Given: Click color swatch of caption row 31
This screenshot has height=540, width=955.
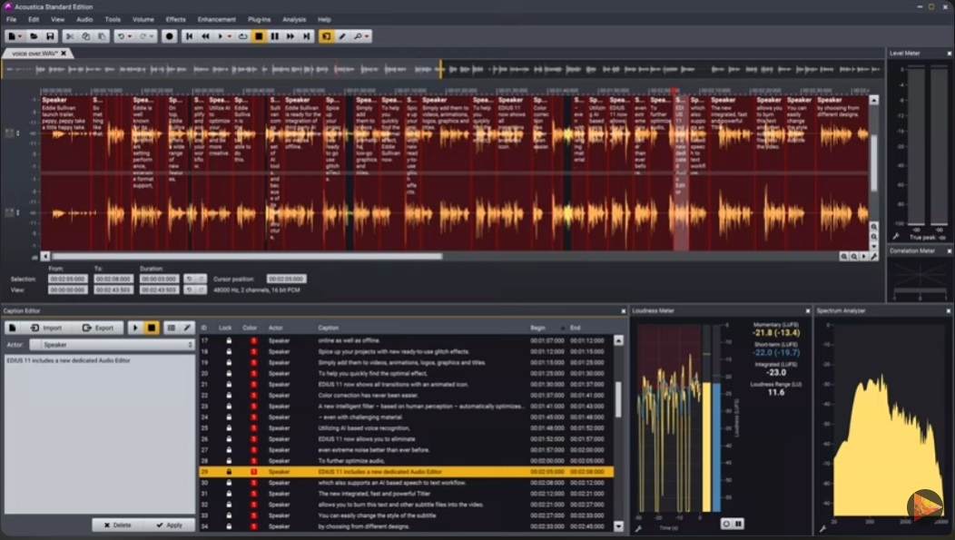Looking at the screenshot, I should 253,494.
